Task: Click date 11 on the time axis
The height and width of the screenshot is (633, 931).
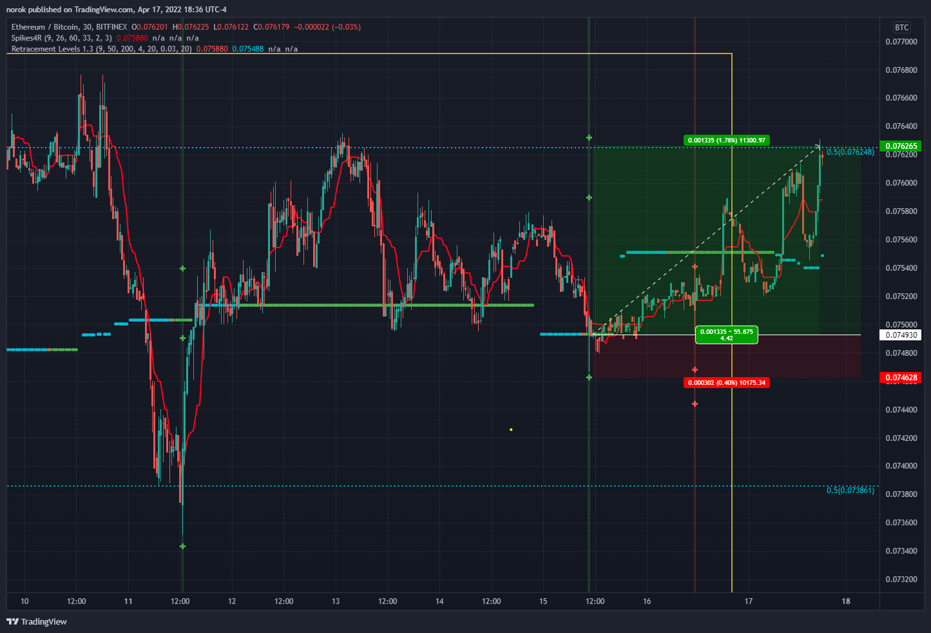Action: (x=128, y=601)
